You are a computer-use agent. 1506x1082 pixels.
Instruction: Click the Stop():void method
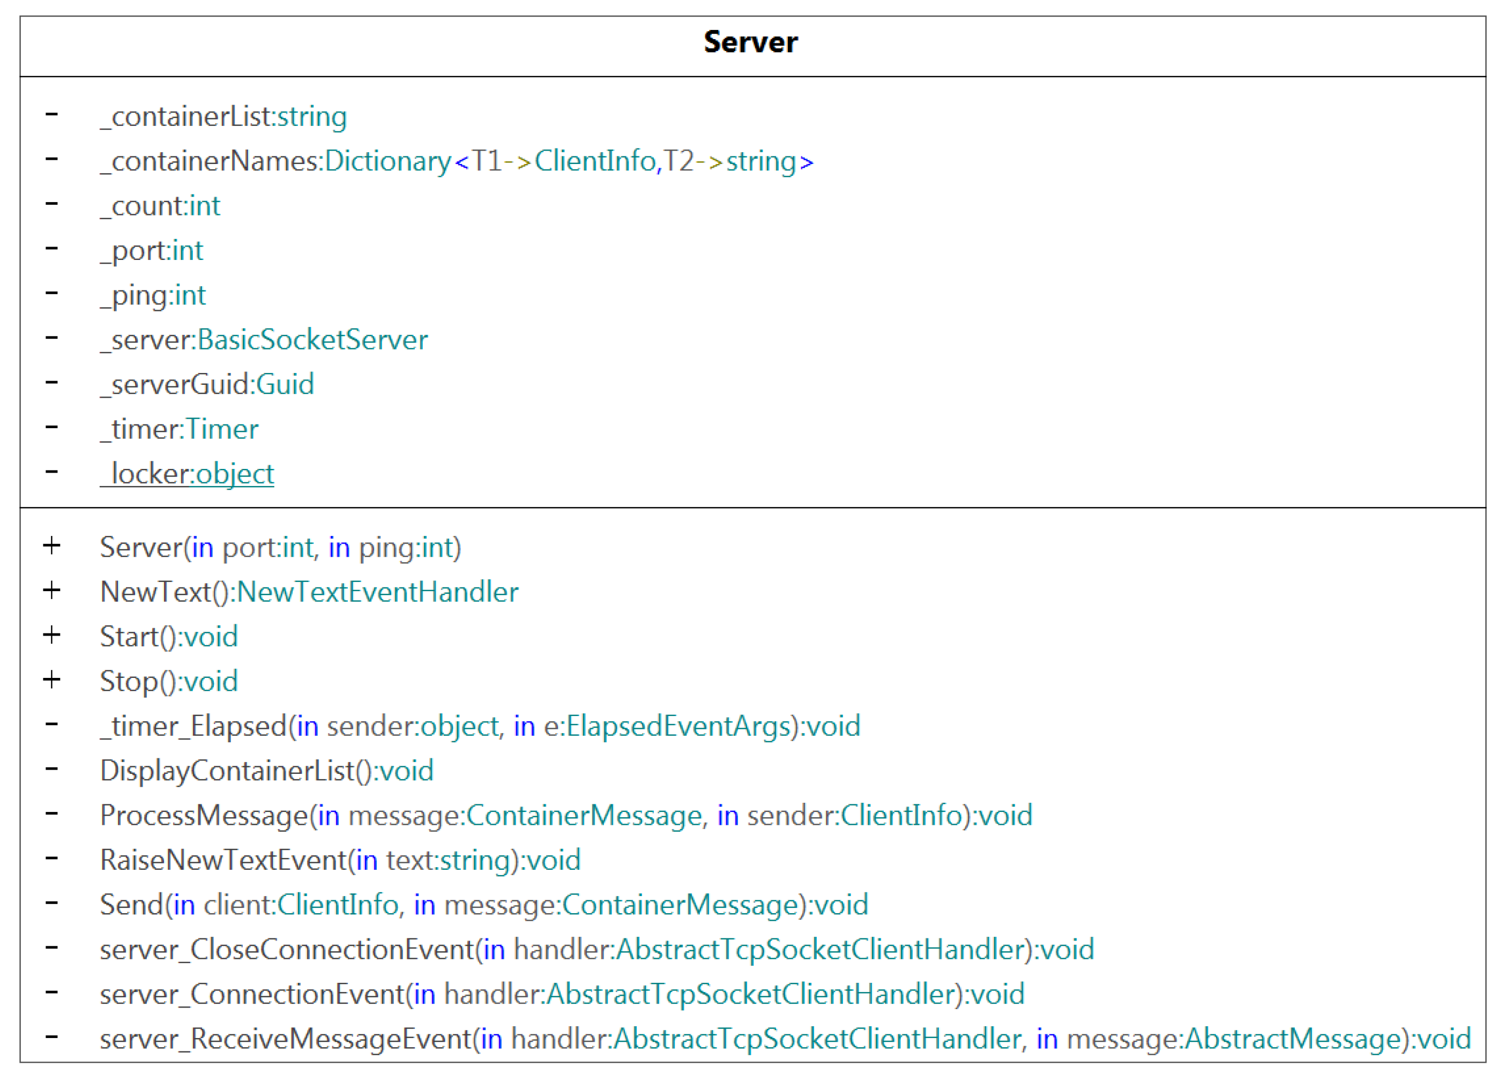click(169, 682)
